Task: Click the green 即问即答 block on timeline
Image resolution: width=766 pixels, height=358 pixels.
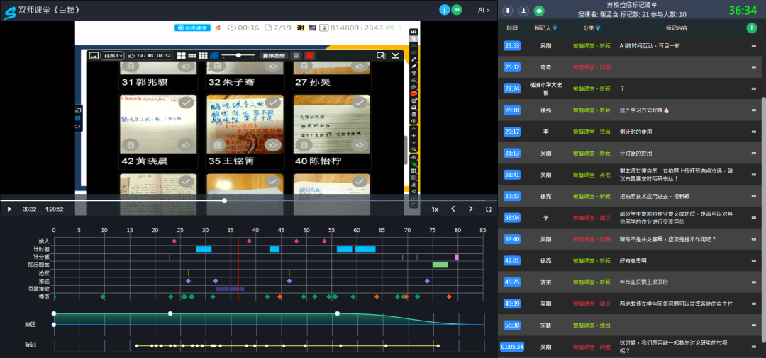Action: (440, 265)
